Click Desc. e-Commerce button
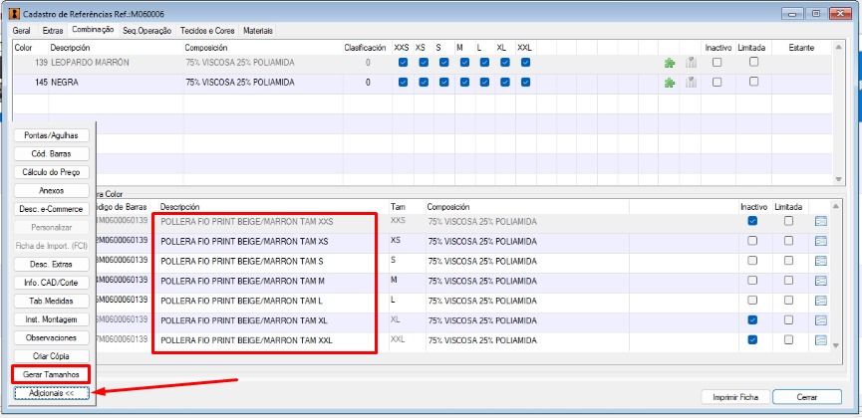The height and width of the screenshot is (418, 862). (x=52, y=209)
